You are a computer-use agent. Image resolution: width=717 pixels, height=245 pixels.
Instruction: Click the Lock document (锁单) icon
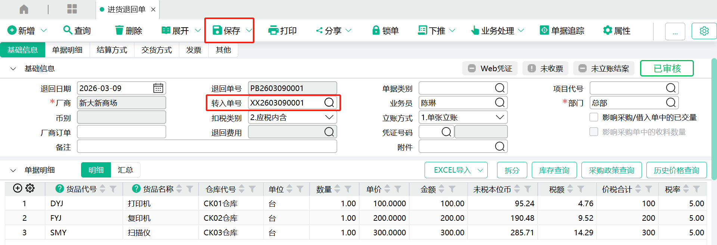376,31
